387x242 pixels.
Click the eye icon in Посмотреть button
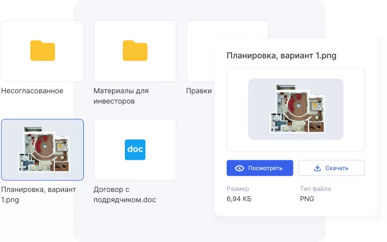[239, 168]
